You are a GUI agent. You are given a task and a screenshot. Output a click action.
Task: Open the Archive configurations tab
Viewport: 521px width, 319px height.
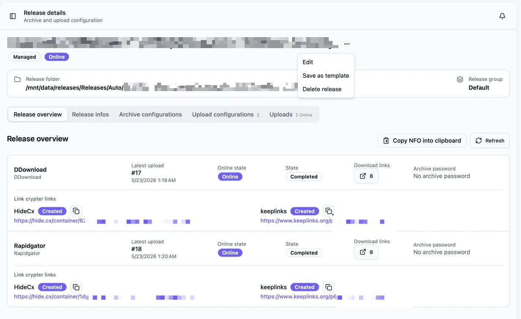click(x=150, y=114)
